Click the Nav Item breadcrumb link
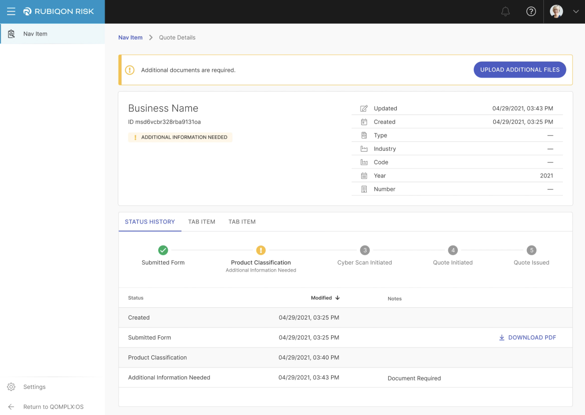 (x=130, y=37)
